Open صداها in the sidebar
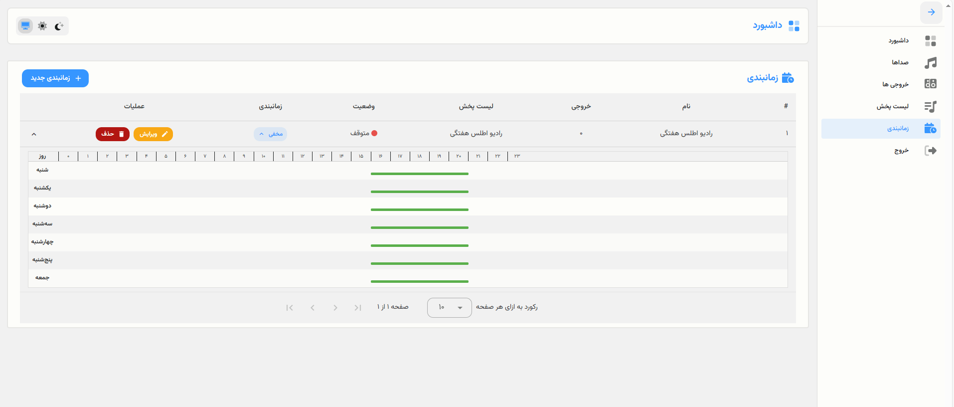 pyautogui.click(x=881, y=62)
